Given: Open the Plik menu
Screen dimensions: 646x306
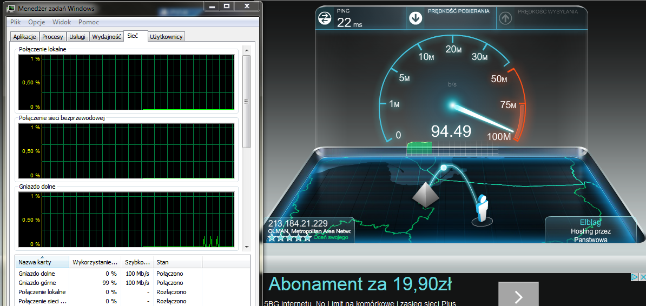Looking at the screenshot, I should tap(15, 22).
